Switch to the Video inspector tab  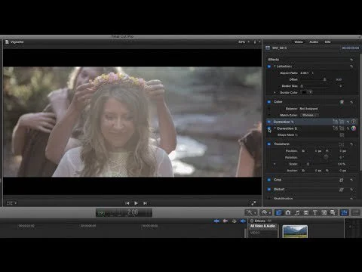[x=299, y=42]
